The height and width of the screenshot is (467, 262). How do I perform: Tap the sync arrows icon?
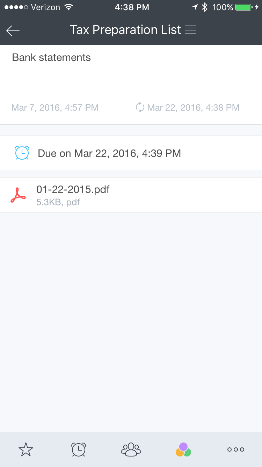click(140, 107)
